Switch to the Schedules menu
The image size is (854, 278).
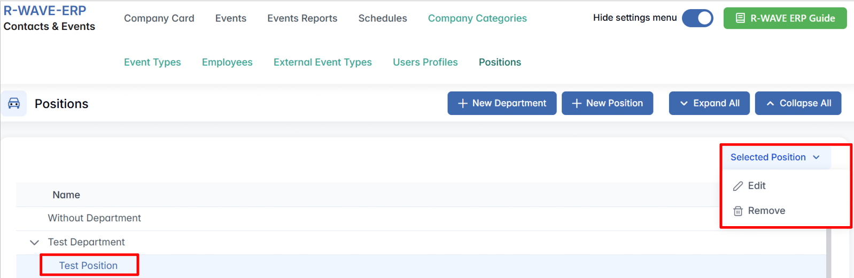click(x=383, y=18)
